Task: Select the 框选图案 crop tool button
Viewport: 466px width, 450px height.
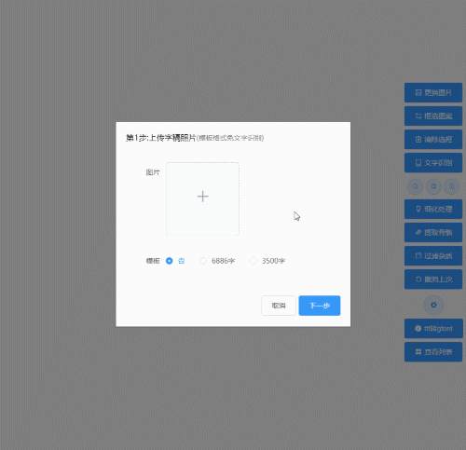Action: [x=433, y=116]
